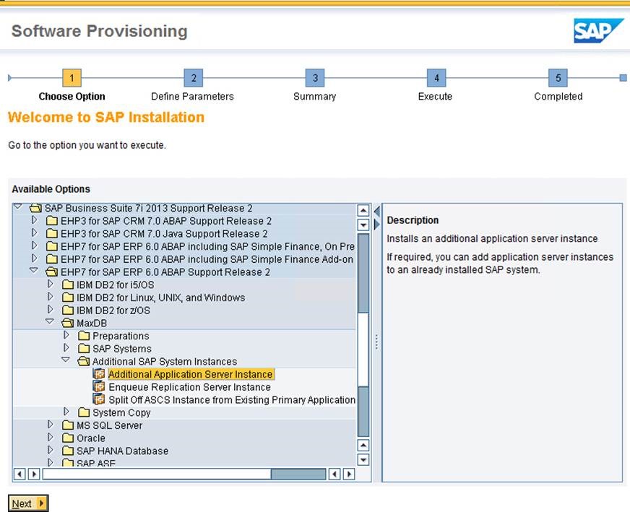Click the Preparations folder icon
Screen dimensions: 630x512
click(84, 336)
